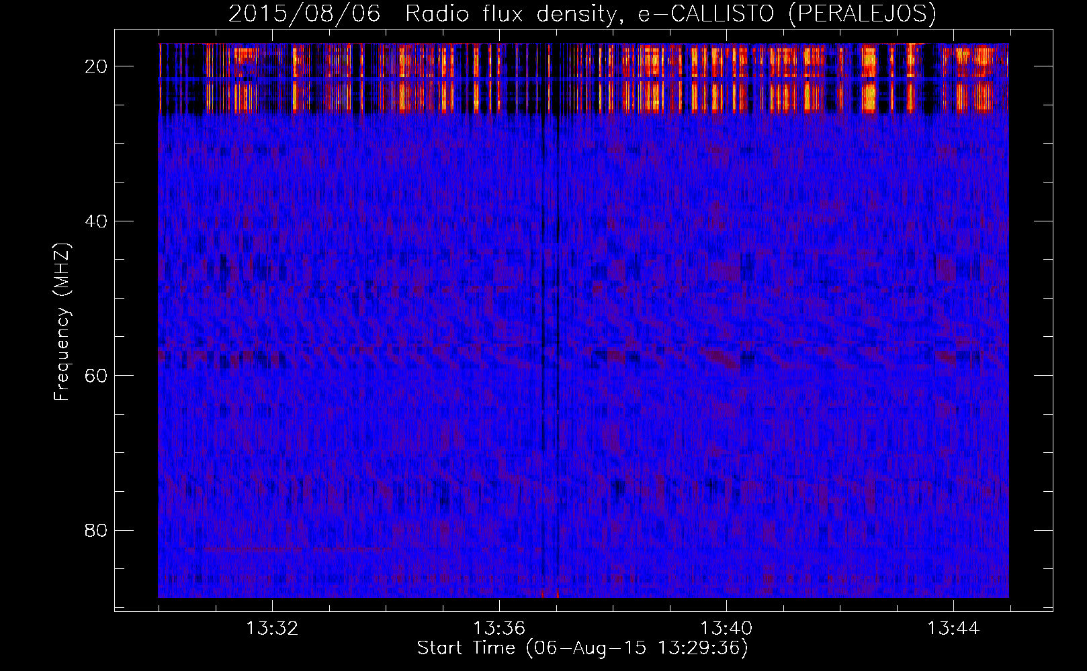This screenshot has width=1087, height=671.
Task: Click the 20 MHz frequency tick label
Action: 96,66
